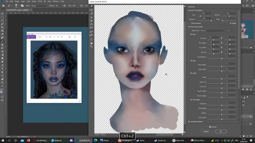Toggle pressure for opacity icon
This screenshot has width=255, height=143.
(65, 6)
